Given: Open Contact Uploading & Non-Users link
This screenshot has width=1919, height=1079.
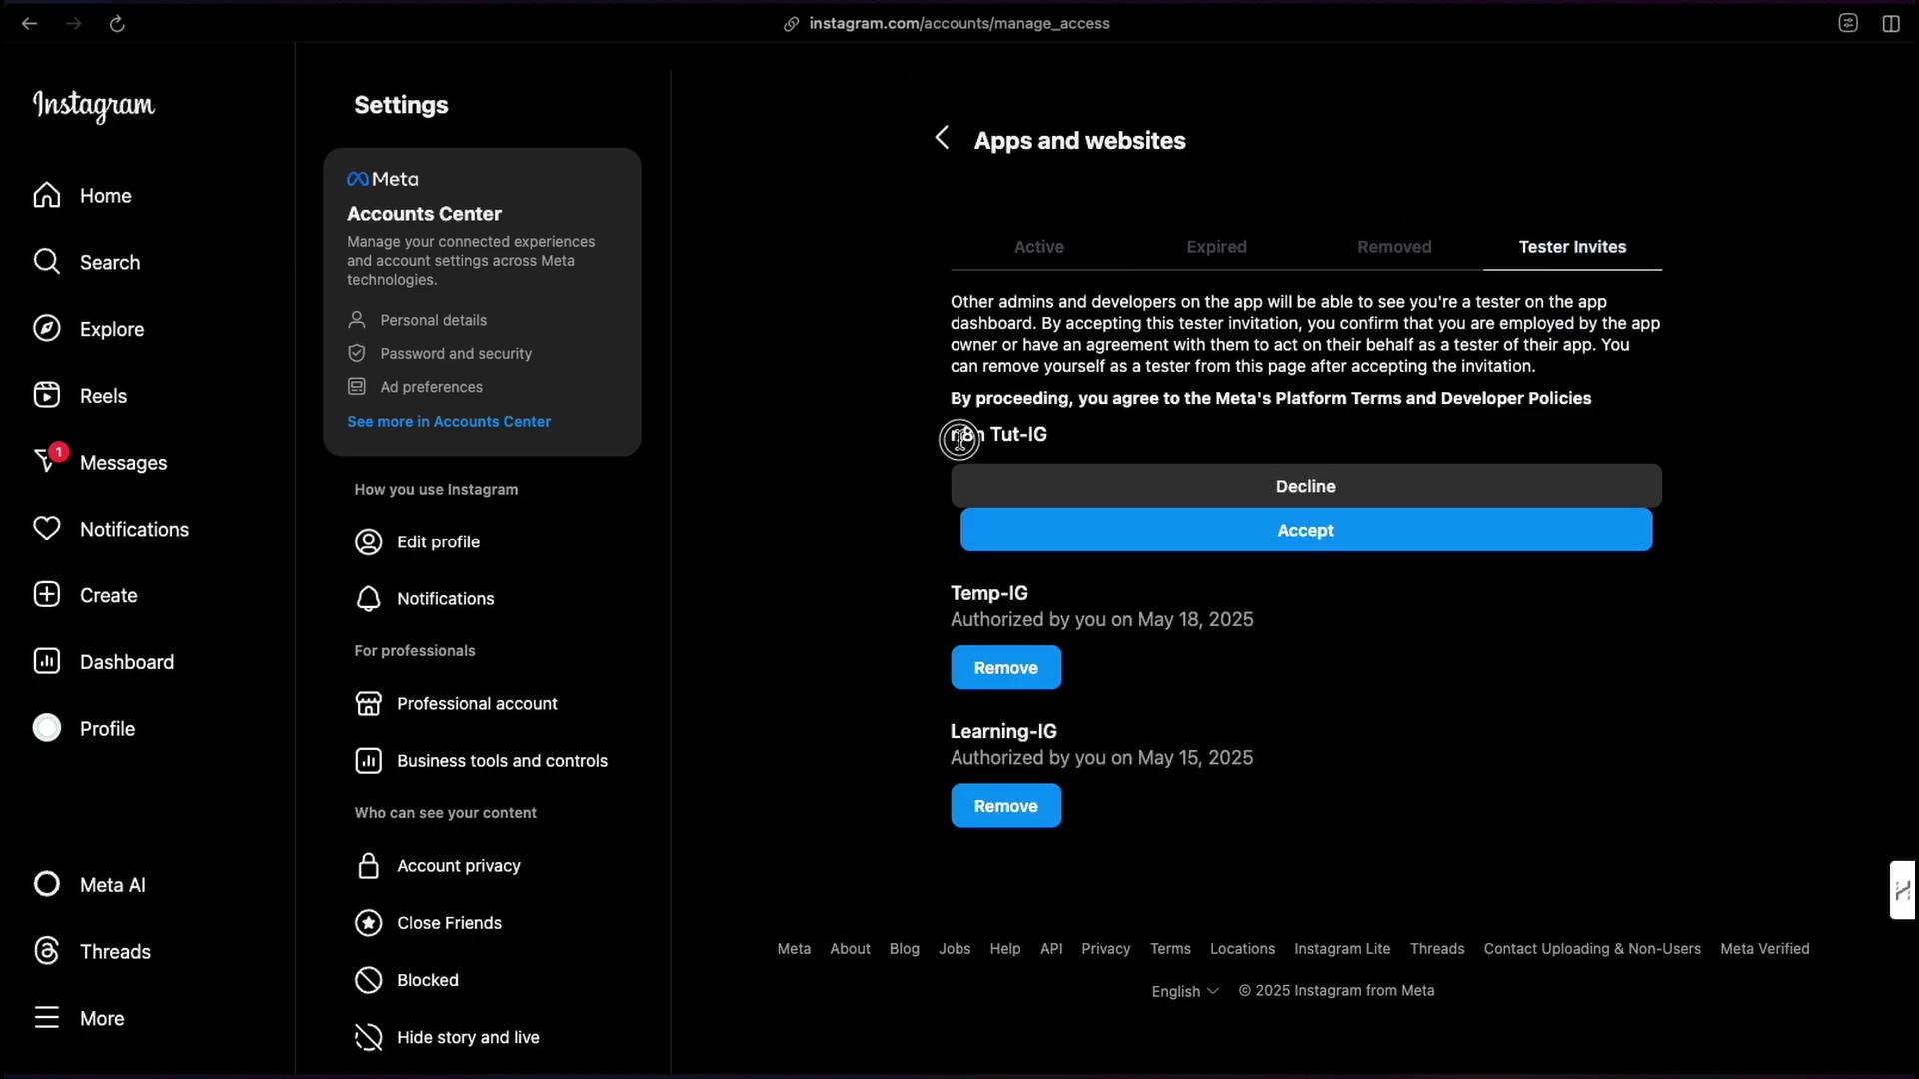Looking at the screenshot, I should click(1592, 949).
